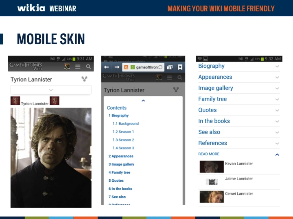Viewport: 293px width, 219px height.
Task: Collapse the Read More section chevron
Action: click(277, 155)
